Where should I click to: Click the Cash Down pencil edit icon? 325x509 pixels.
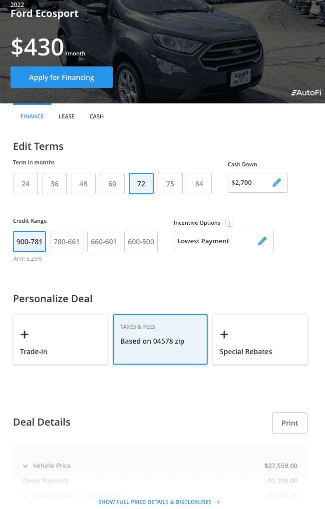[x=277, y=183]
